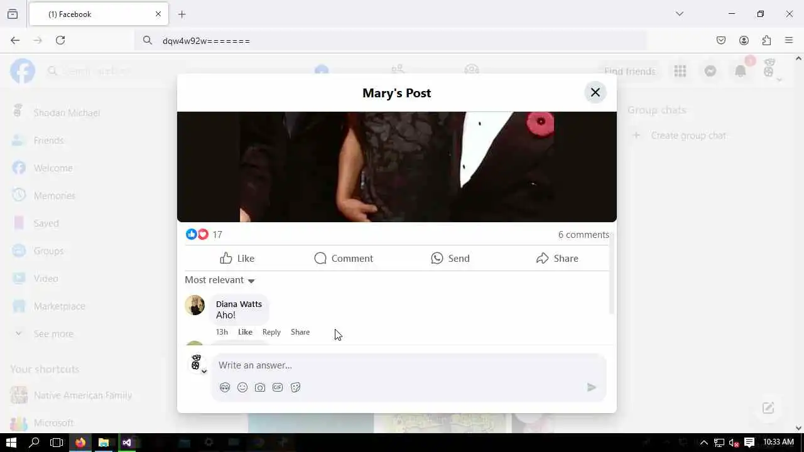Open the emoji picker in comment box
This screenshot has height=452, width=804.
pos(242,387)
